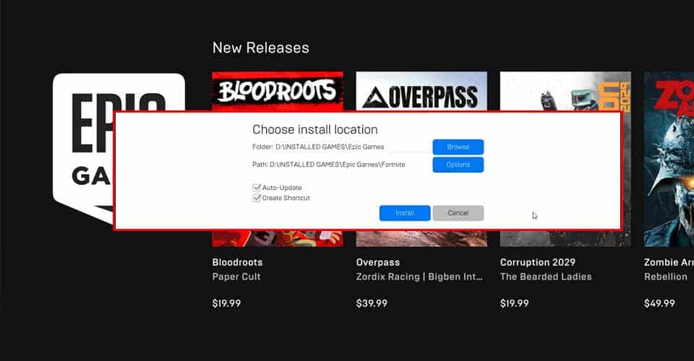Click the New Releases heading
The height and width of the screenshot is (361, 694).
coord(261,48)
